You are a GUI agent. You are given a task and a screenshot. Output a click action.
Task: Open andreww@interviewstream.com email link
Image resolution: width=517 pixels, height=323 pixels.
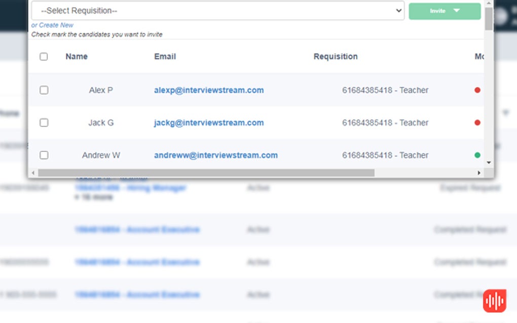tap(215, 155)
